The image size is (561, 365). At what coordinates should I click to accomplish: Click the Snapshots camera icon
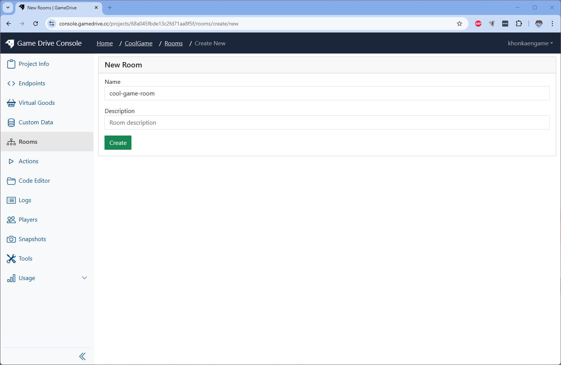coord(11,239)
